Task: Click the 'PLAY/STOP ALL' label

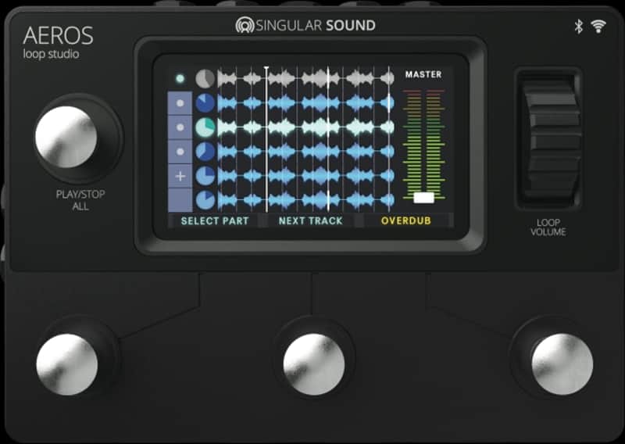Action: tap(80, 200)
